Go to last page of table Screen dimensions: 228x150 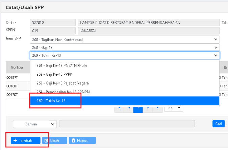click(x=157, y=108)
